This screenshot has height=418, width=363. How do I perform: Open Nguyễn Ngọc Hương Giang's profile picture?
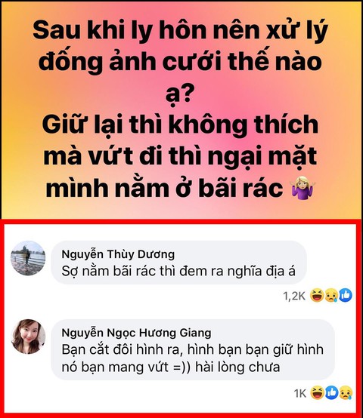28,337
